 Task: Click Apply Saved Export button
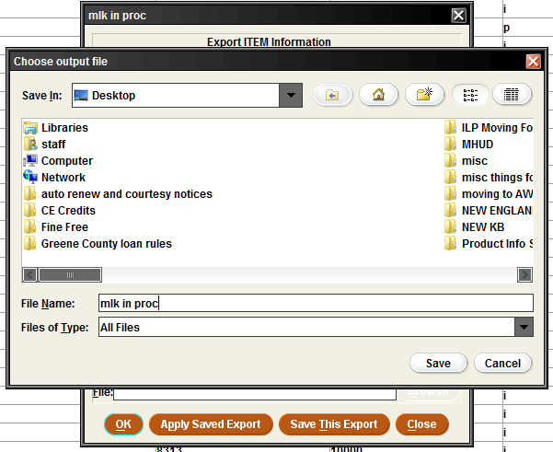211,424
